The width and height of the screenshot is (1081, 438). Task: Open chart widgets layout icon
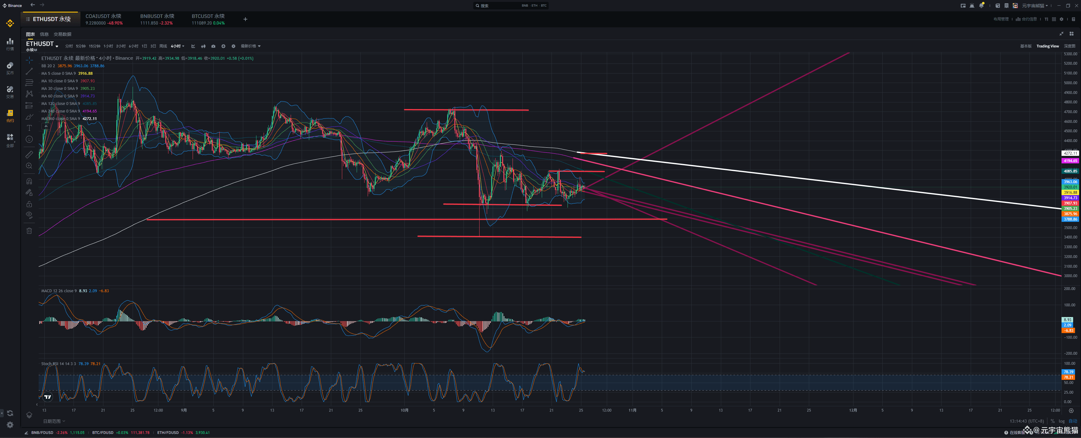1071,34
